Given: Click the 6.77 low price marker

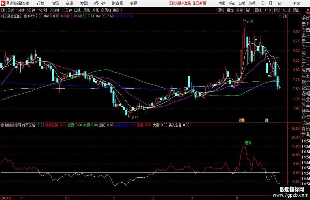Looking at the screenshot, I should click(135, 117).
